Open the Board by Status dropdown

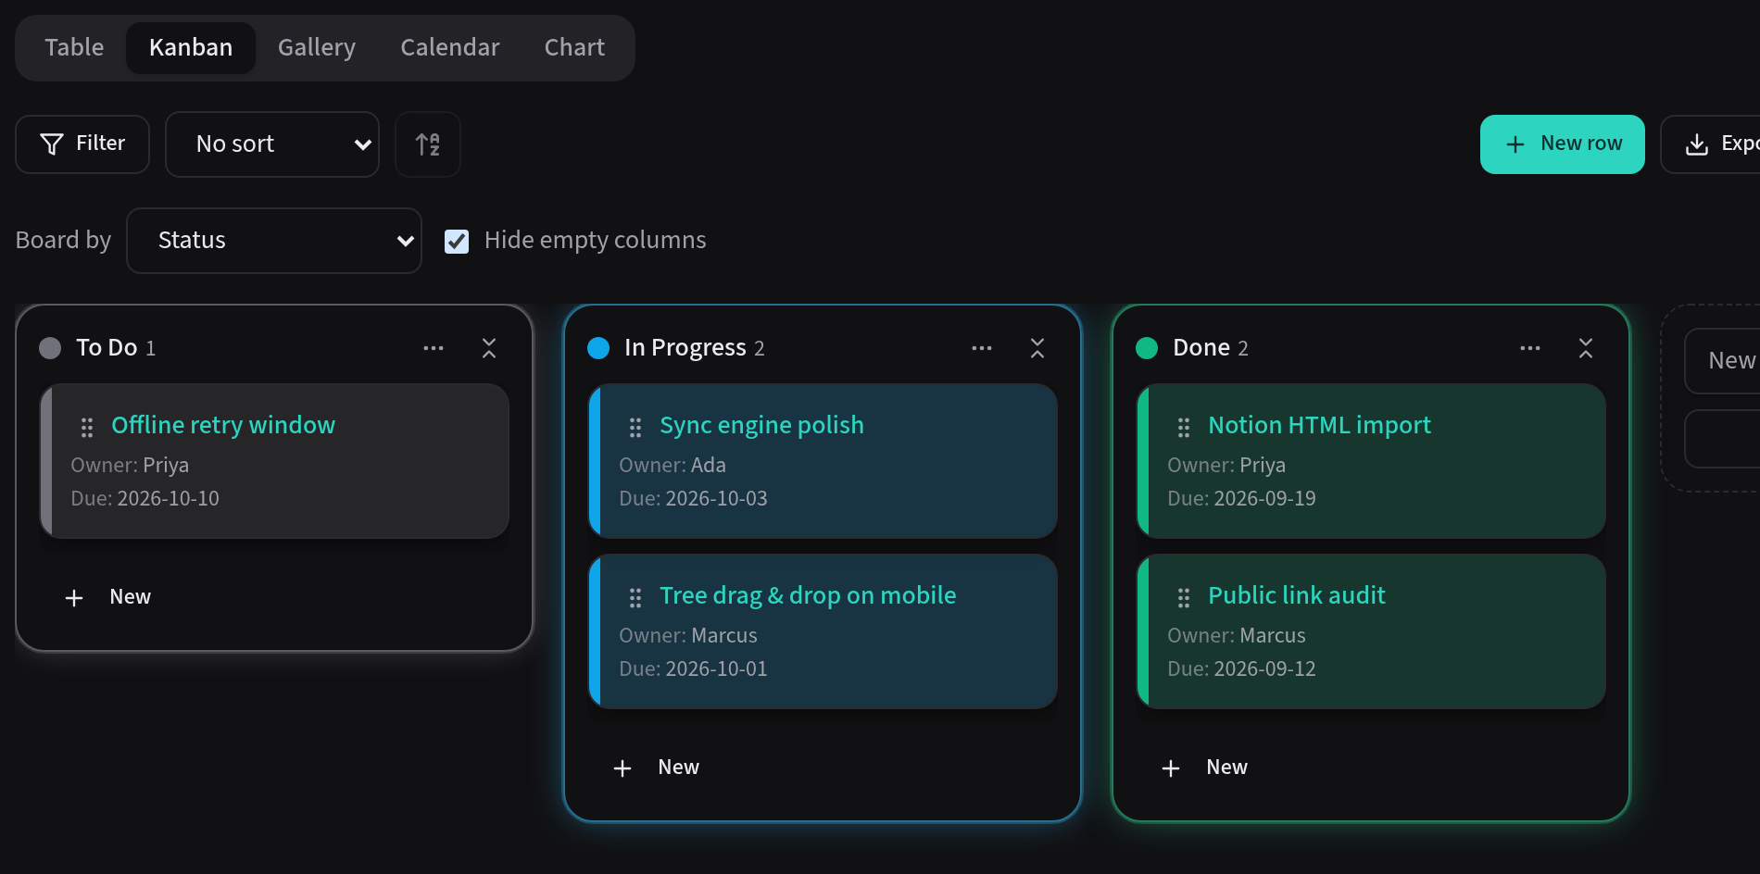pyautogui.click(x=274, y=240)
